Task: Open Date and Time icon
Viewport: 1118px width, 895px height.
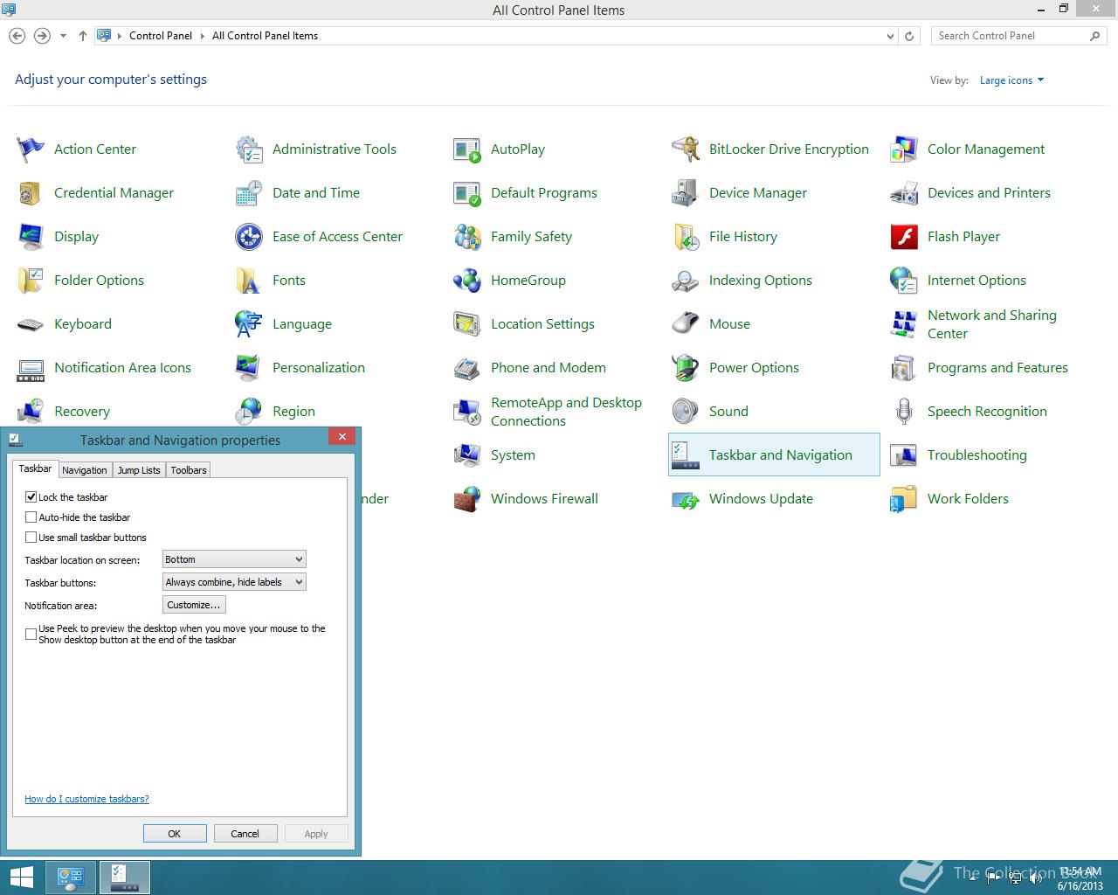Action: [249, 193]
